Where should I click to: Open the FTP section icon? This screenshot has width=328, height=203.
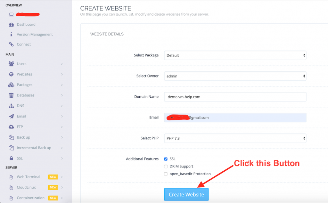11,127
